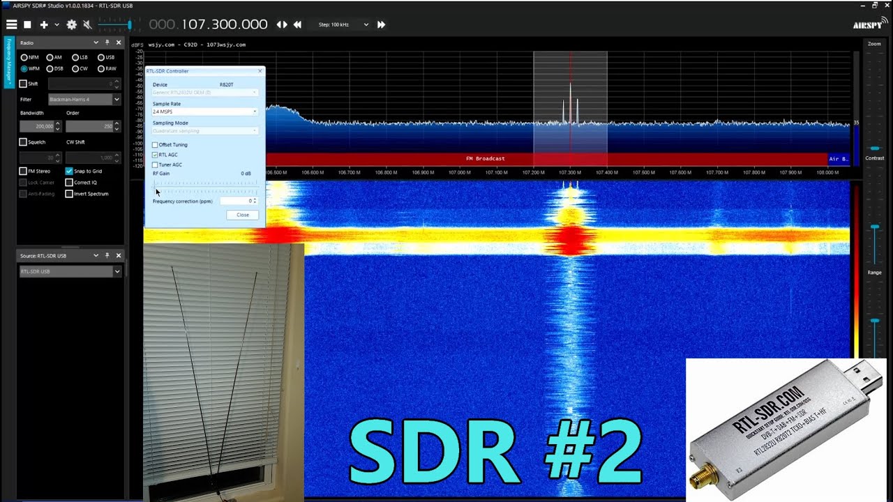Open the Step: 100 kHz dropdown
The height and width of the screenshot is (502, 893).
point(343,24)
